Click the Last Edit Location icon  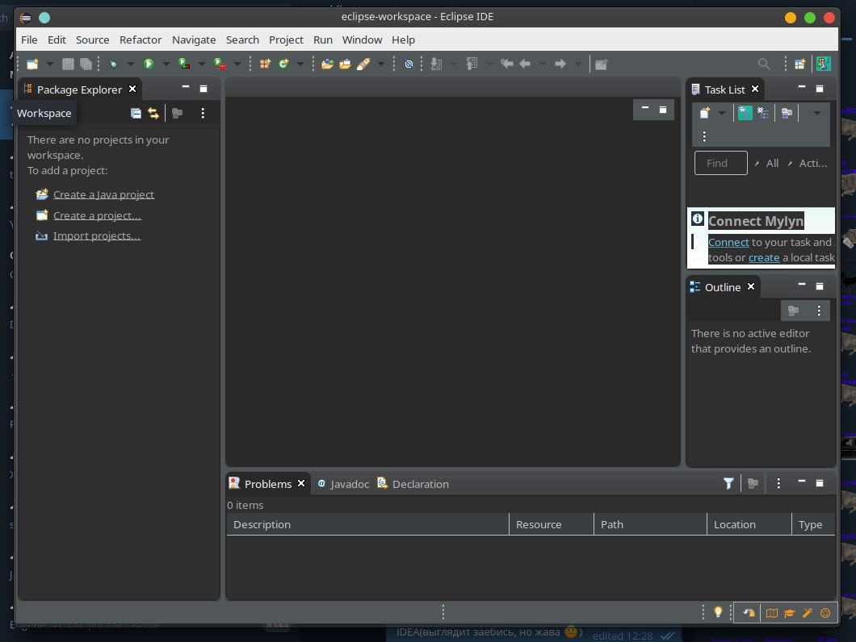click(x=506, y=64)
